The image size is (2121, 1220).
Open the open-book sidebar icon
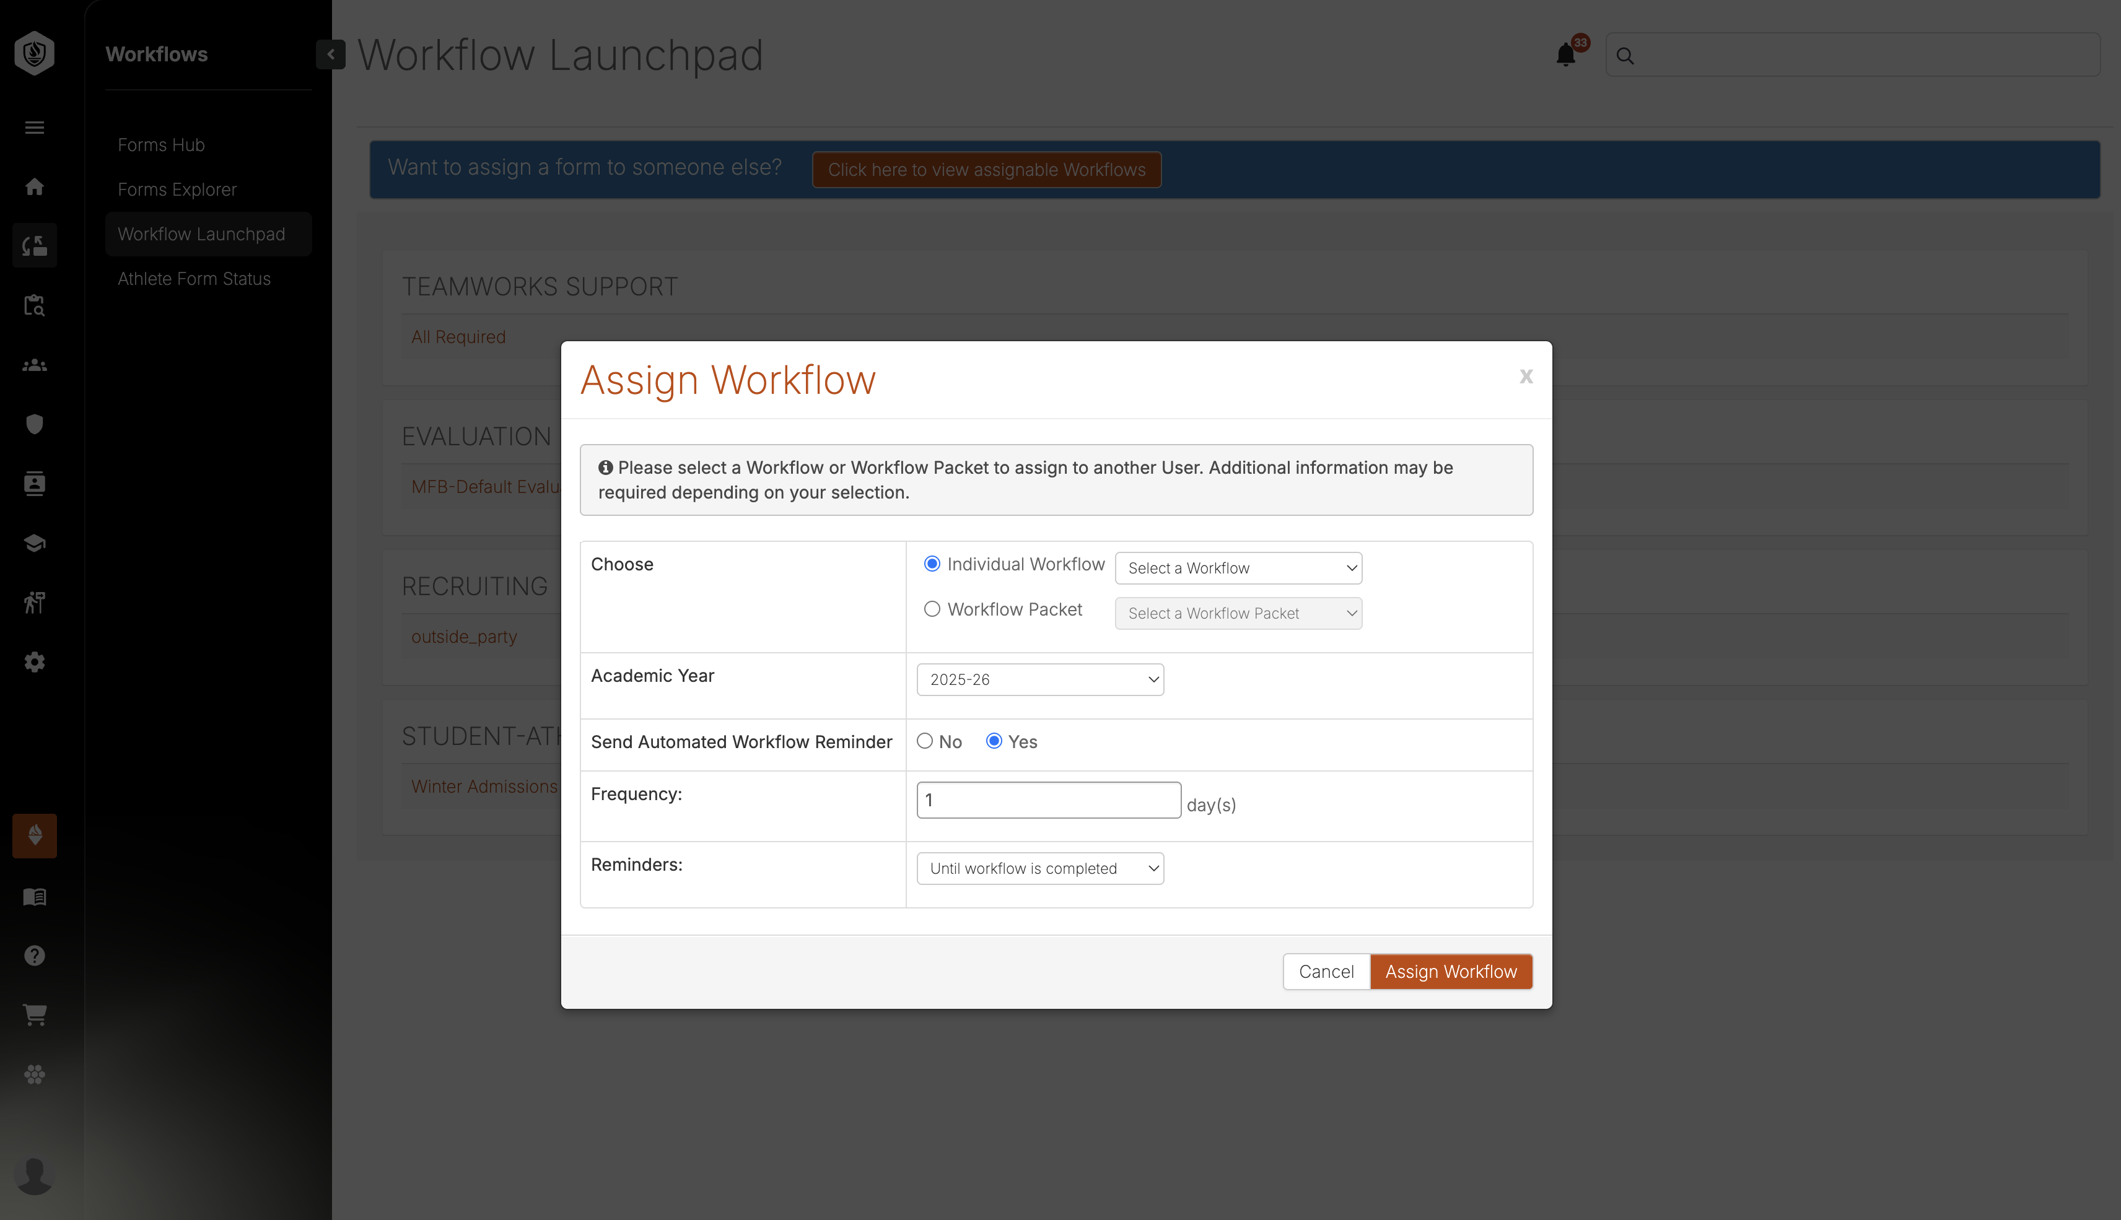[34, 897]
